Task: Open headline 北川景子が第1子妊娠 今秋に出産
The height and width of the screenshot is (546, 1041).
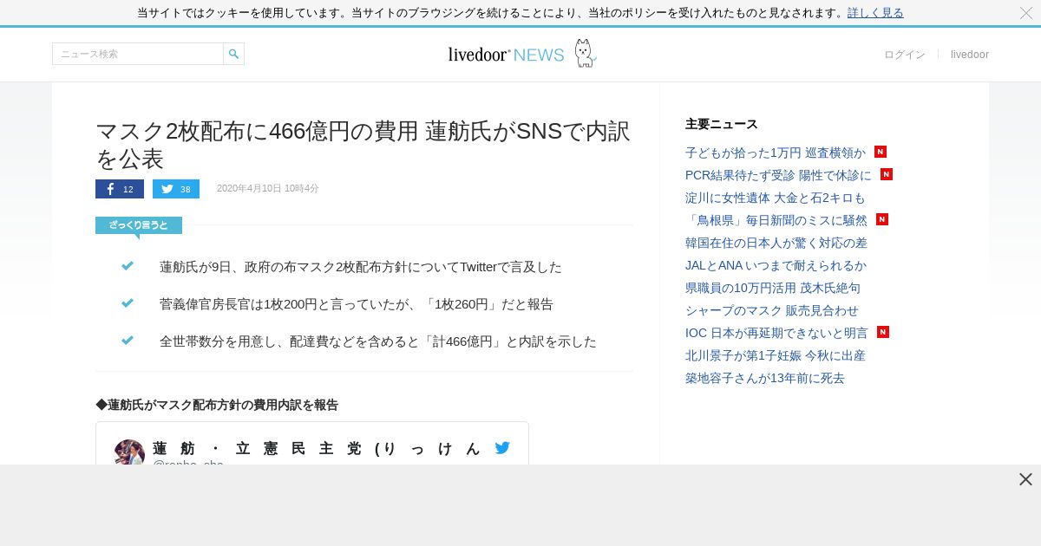Action: (776, 355)
